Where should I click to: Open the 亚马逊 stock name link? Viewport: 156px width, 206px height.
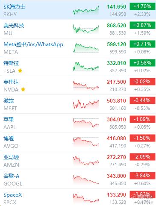pyautogui.click(x=11, y=157)
